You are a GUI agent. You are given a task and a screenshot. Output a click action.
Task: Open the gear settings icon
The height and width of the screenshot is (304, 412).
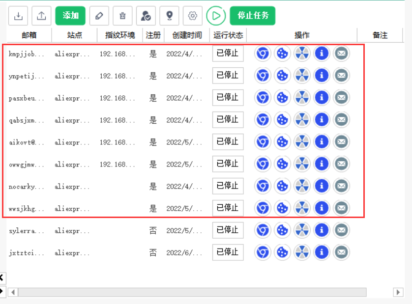point(193,16)
